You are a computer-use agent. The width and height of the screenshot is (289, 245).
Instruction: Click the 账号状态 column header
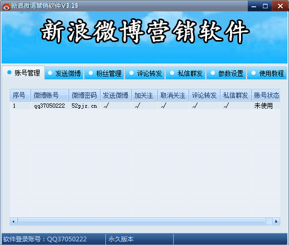[266, 95]
